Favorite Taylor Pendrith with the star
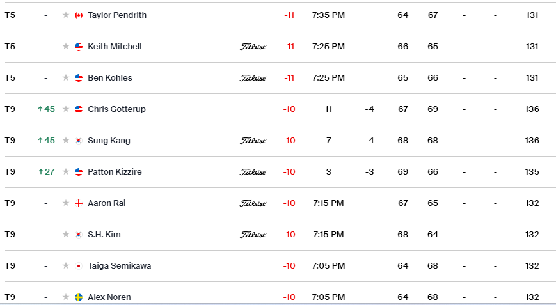This screenshot has width=556, height=305. point(65,15)
